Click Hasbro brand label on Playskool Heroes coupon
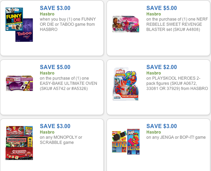 [x=154, y=73]
